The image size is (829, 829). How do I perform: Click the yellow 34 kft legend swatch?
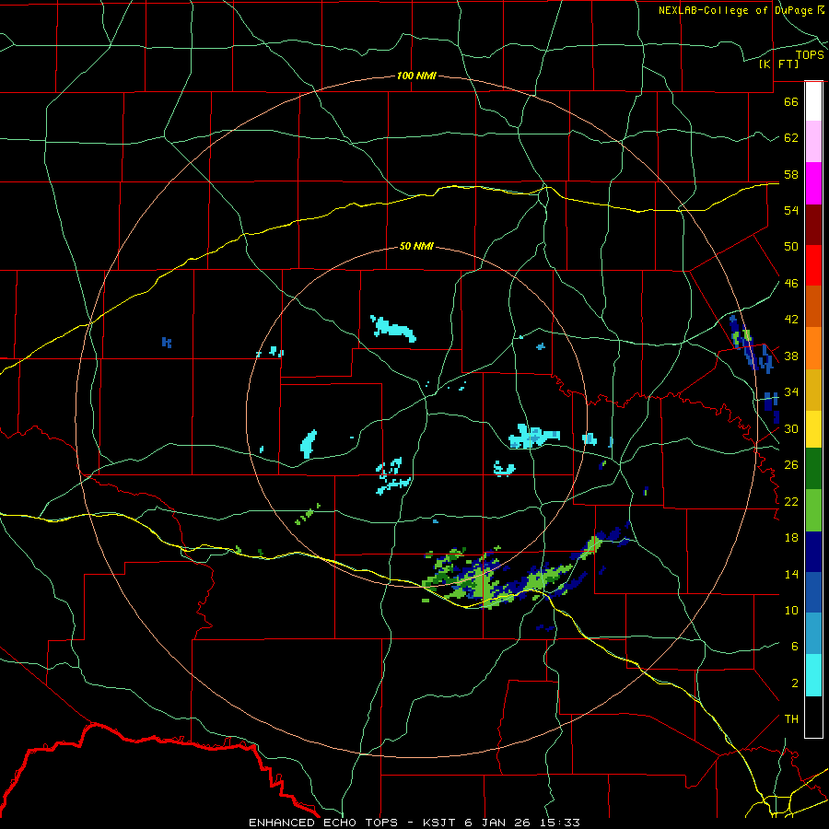coord(813,429)
